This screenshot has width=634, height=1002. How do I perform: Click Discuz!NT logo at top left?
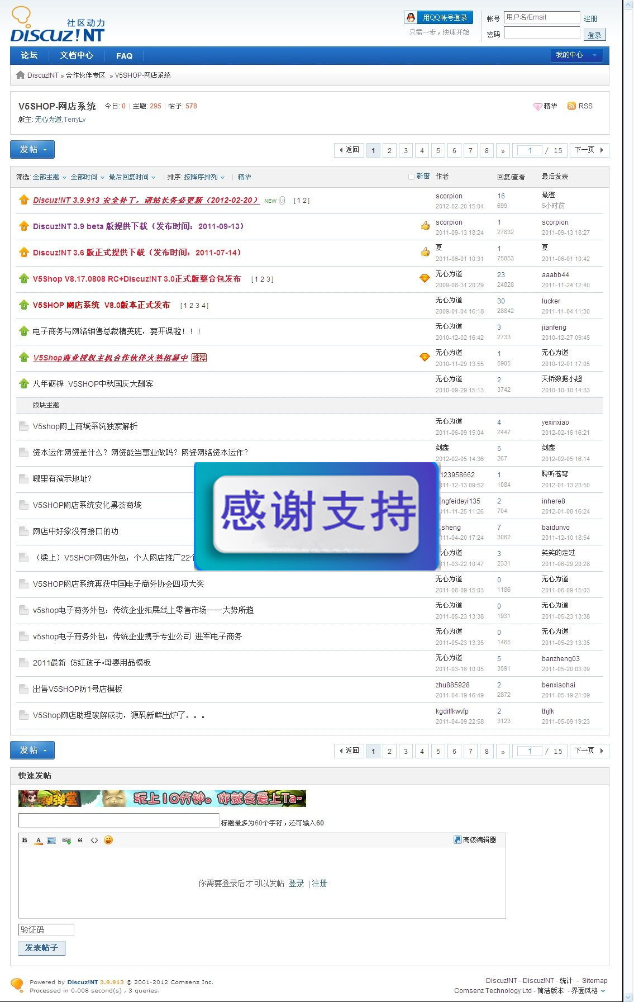coord(58,25)
